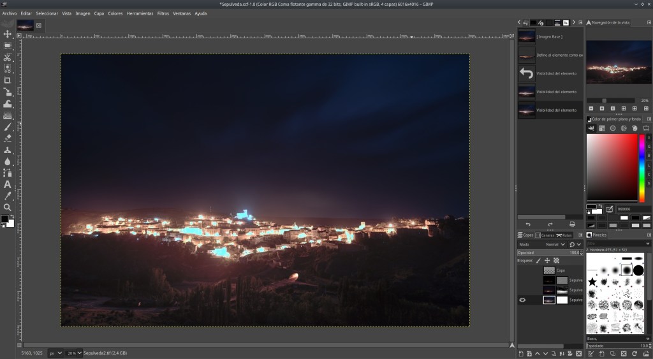
Task: Select the Crop tool
Action: coord(8,80)
